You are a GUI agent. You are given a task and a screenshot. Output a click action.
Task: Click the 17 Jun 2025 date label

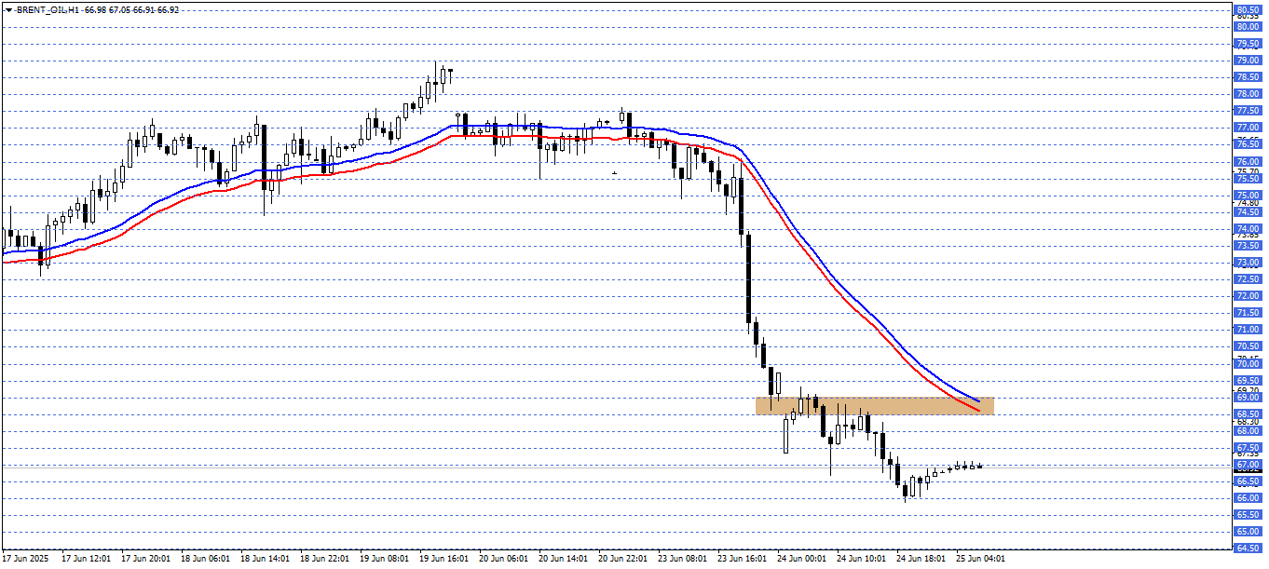(x=24, y=559)
